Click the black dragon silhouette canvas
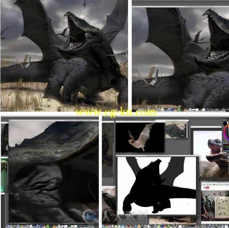 [157, 185]
